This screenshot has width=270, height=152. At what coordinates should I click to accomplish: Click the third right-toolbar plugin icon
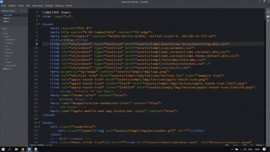click(268, 21)
